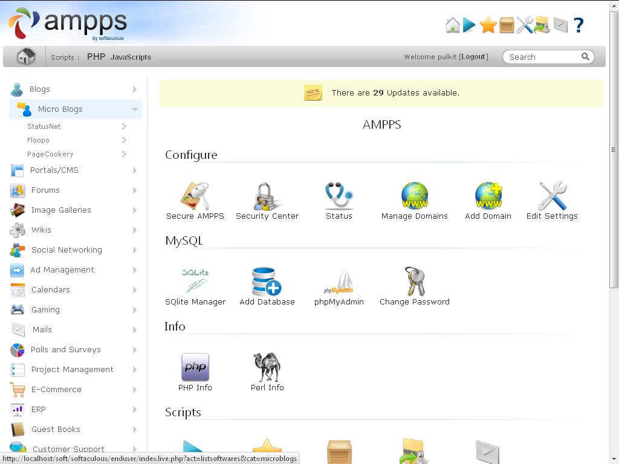Select StatusNet in Micro Blogs
Screen dimensions: 619x464
pos(44,126)
